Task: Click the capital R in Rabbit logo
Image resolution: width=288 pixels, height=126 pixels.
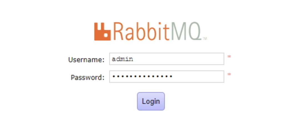Action: 119,31
